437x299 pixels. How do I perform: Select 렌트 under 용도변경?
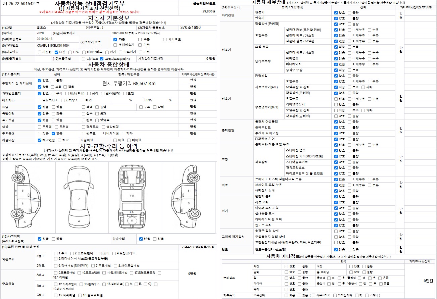83,120
